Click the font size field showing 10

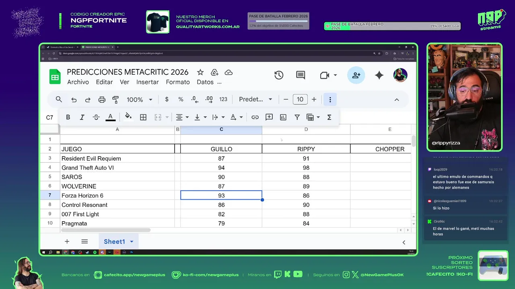tap(300, 99)
